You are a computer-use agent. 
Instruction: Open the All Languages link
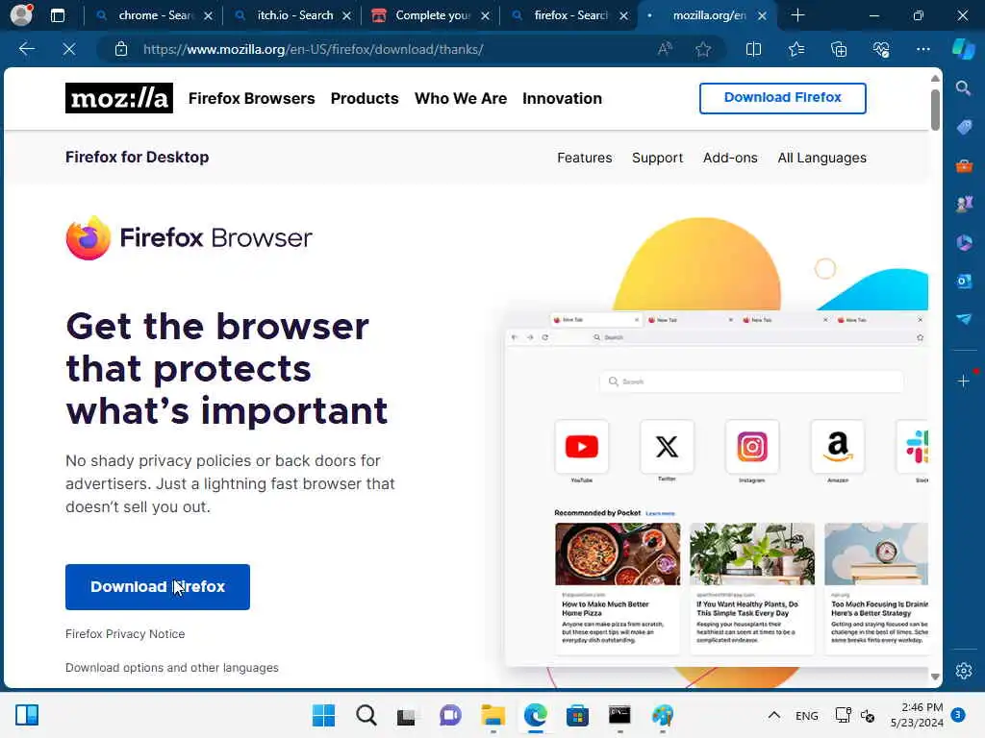[821, 158]
